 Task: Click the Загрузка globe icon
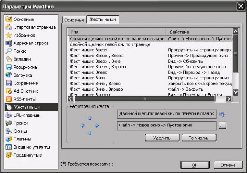click(x=9, y=75)
